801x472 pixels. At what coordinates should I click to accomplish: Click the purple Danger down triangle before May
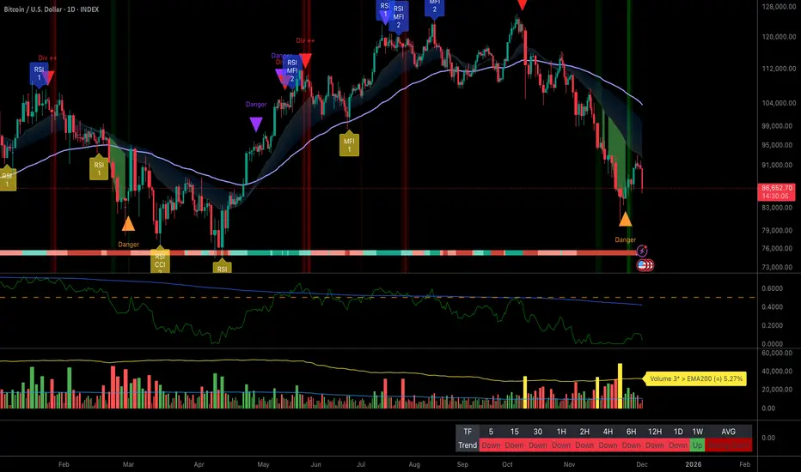tap(256, 124)
